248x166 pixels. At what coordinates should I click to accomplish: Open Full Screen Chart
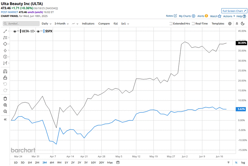[234, 11]
